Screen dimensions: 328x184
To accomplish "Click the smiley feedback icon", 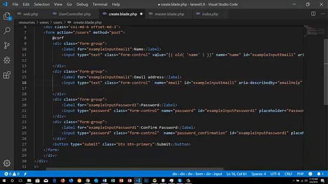I will 310,174.
